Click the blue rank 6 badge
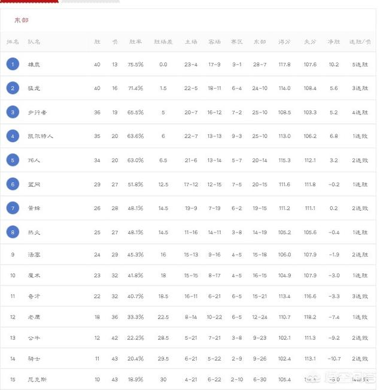The height and width of the screenshot is (390, 383). (x=13, y=184)
